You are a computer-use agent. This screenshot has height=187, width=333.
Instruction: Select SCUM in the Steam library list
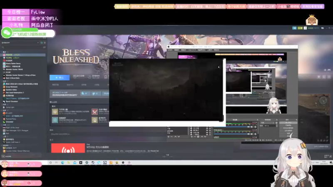(8, 72)
